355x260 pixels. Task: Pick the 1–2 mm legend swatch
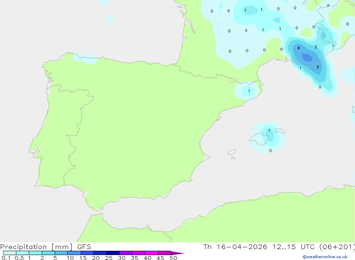[x=35, y=253]
